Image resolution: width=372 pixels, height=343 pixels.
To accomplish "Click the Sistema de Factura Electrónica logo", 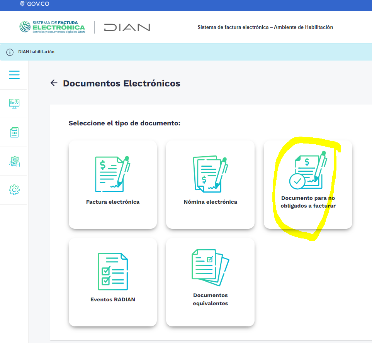I will [52, 27].
